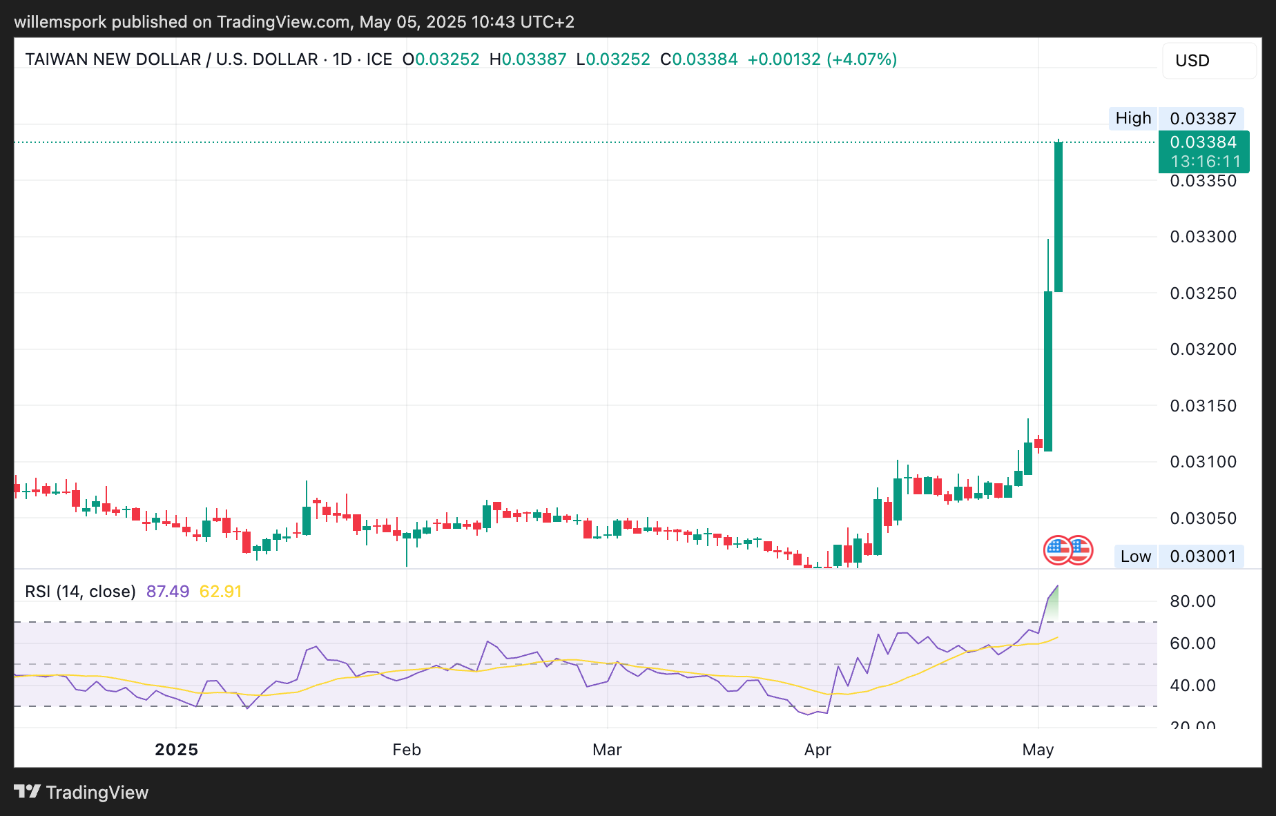Click the May label on the time axis

[1037, 750]
